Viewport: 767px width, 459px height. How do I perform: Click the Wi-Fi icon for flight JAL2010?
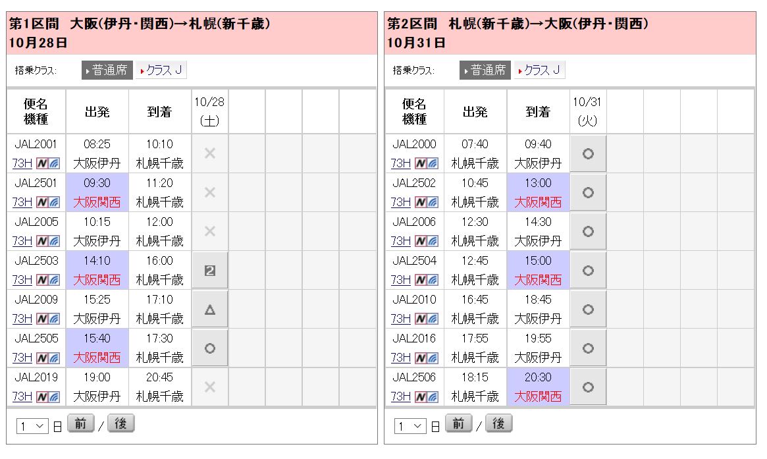point(433,319)
